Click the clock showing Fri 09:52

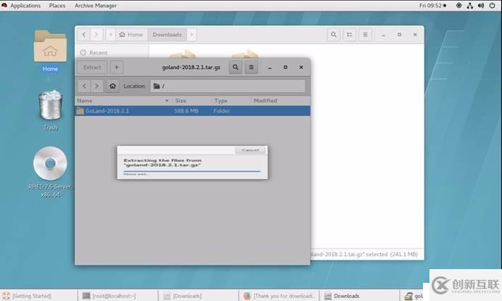[432, 6]
